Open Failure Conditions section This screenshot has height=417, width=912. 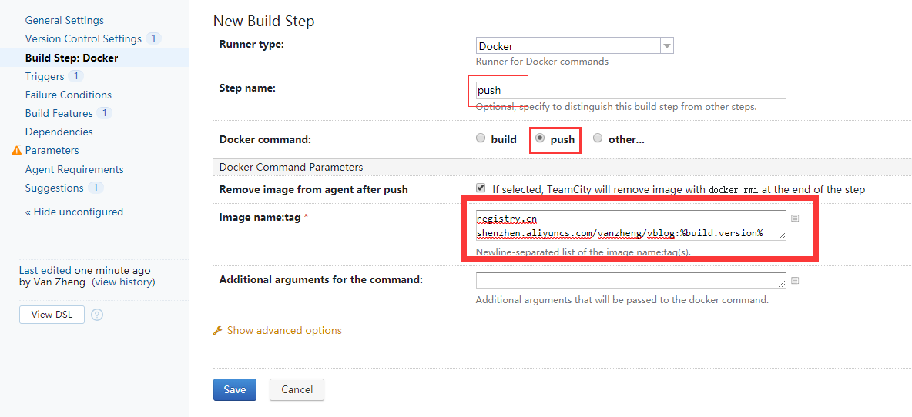(69, 95)
